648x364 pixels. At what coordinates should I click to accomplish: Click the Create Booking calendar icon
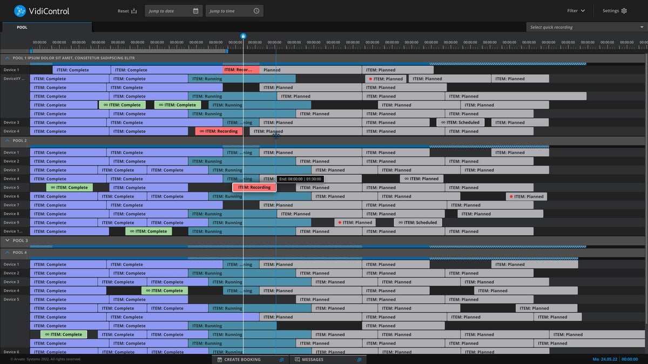(220, 359)
